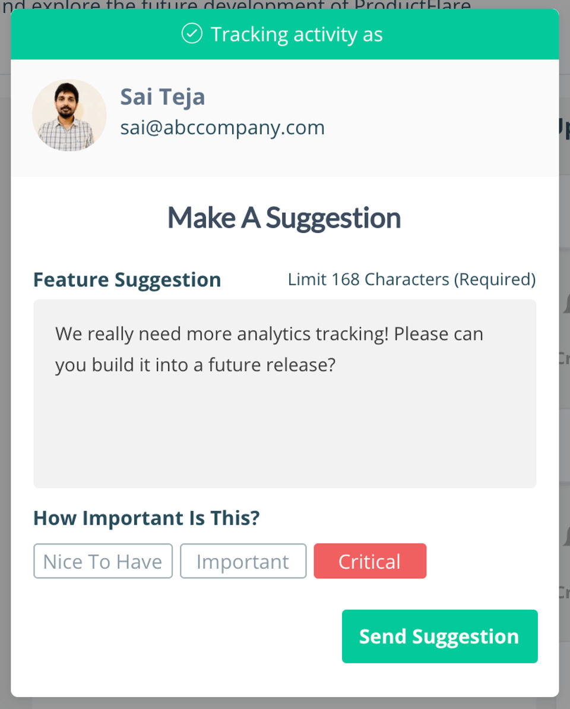The width and height of the screenshot is (570, 709).
Task: Click the How Important Is This? label
Action: pos(146,518)
